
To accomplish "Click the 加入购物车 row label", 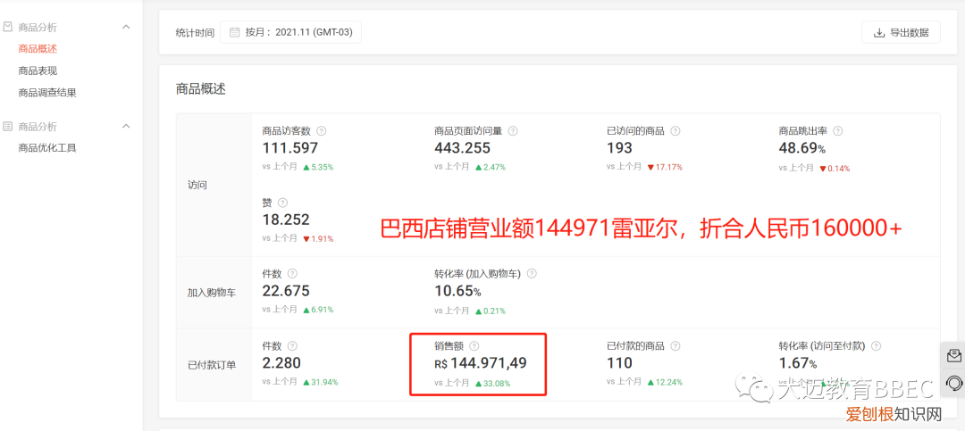I will coord(212,293).
